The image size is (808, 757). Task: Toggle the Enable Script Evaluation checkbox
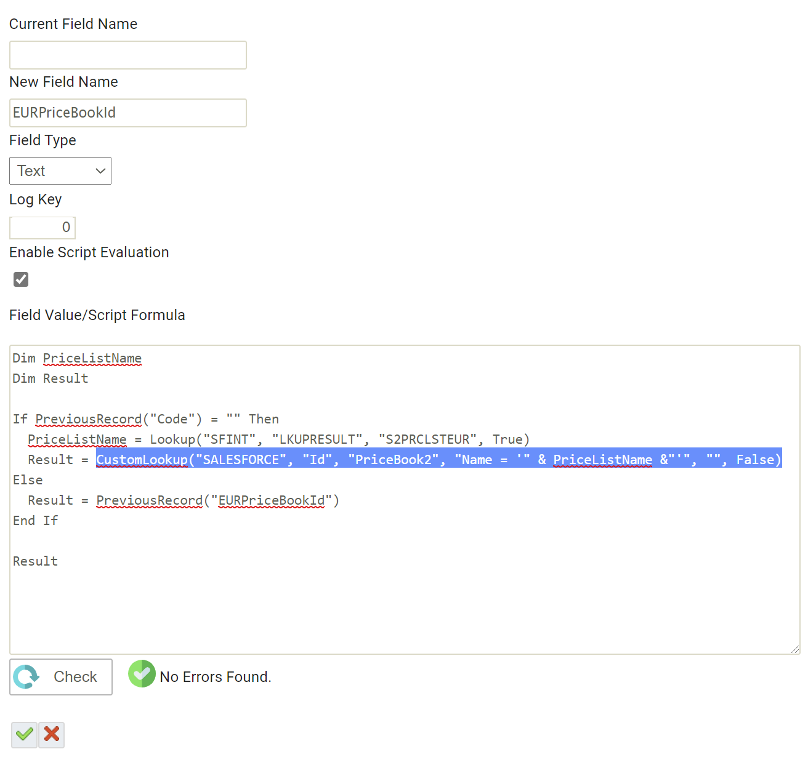[x=21, y=279]
